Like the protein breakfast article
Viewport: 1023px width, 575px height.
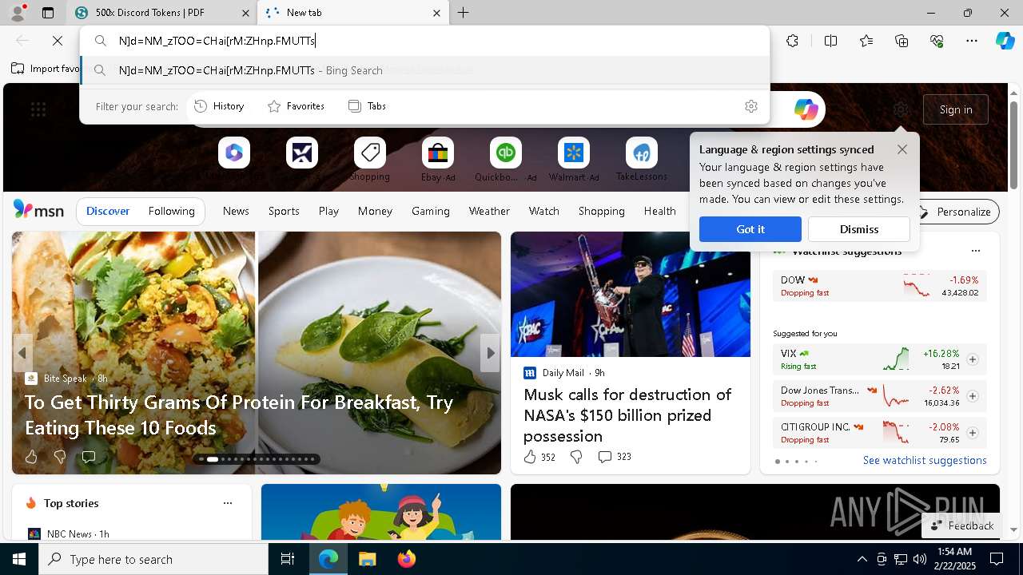click(31, 457)
